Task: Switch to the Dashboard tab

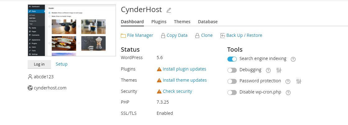Action: pos(132,22)
